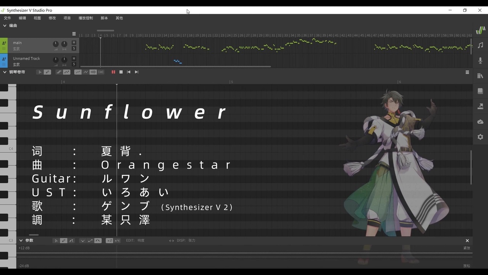Select the linear curve shape icon

tap(90, 241)
